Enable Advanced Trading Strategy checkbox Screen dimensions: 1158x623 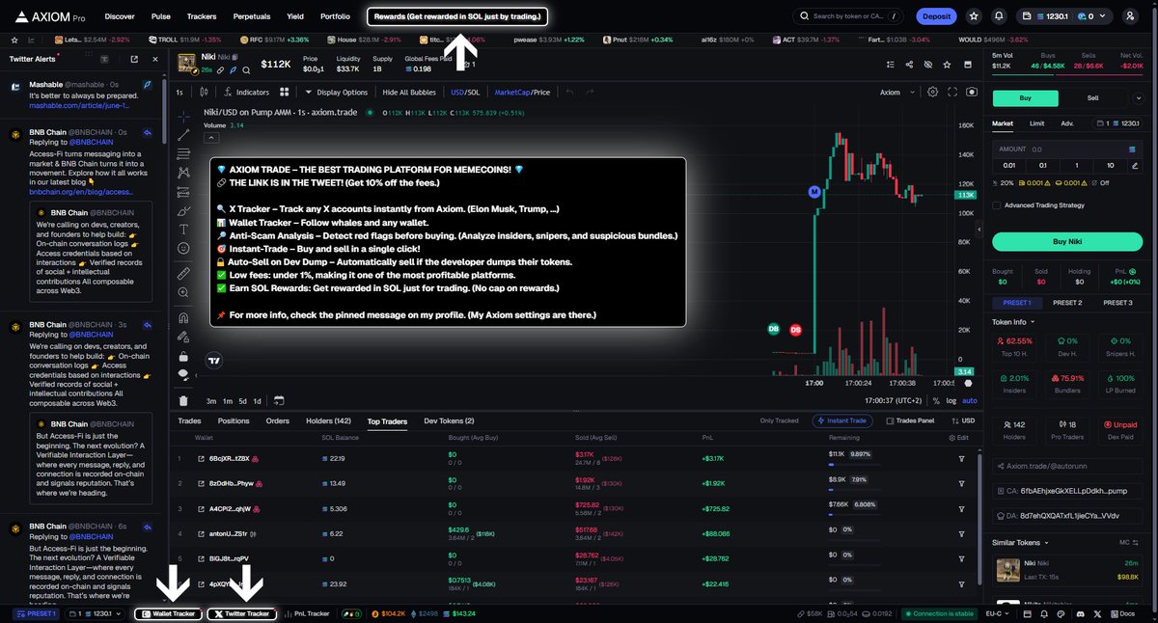(997, 205)
